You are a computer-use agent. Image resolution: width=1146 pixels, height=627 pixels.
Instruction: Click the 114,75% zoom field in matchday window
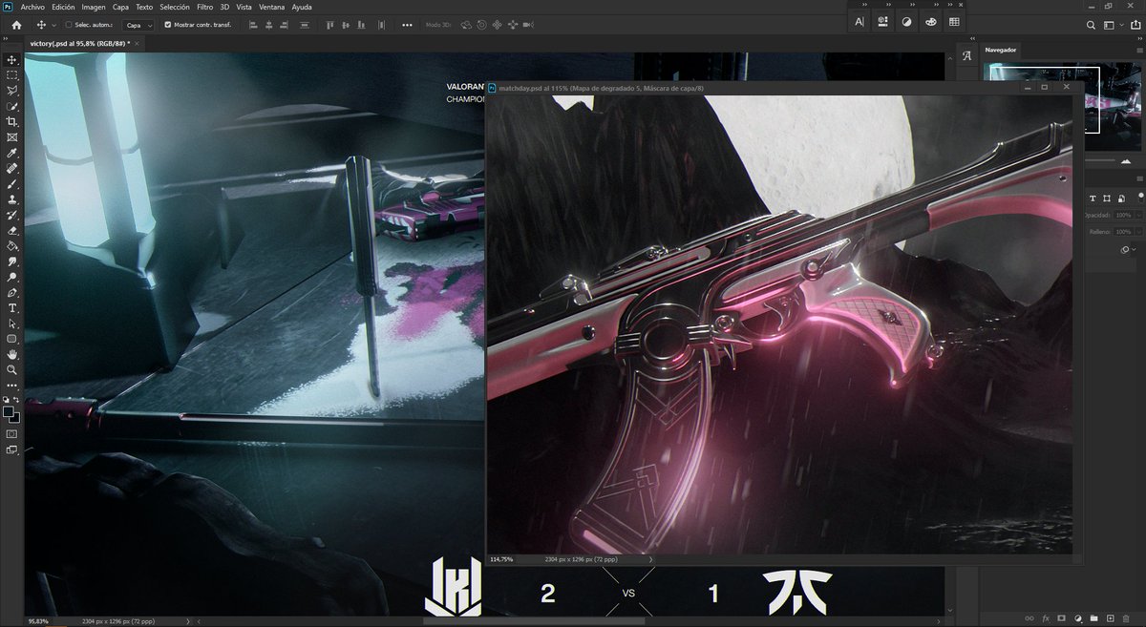[x=501, y=559]
